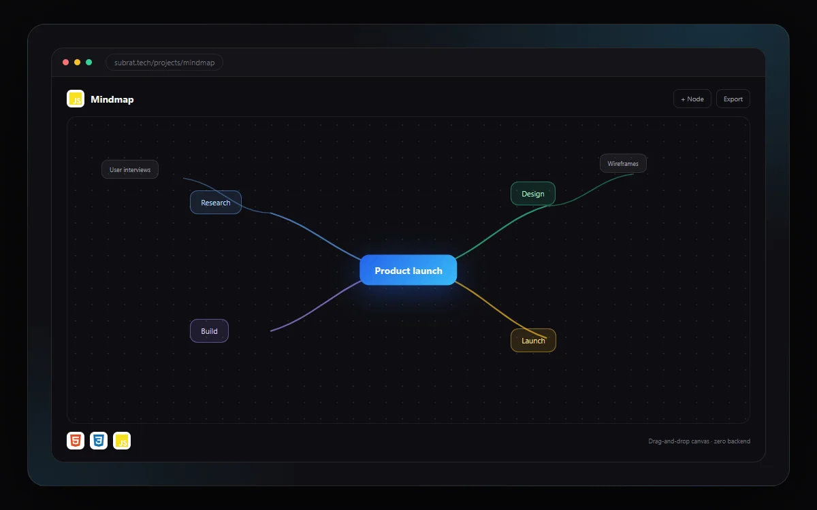The height and width of the screenshot is (510, 817).
Task: Click the Export button
Action: click(x=733, y=99)
